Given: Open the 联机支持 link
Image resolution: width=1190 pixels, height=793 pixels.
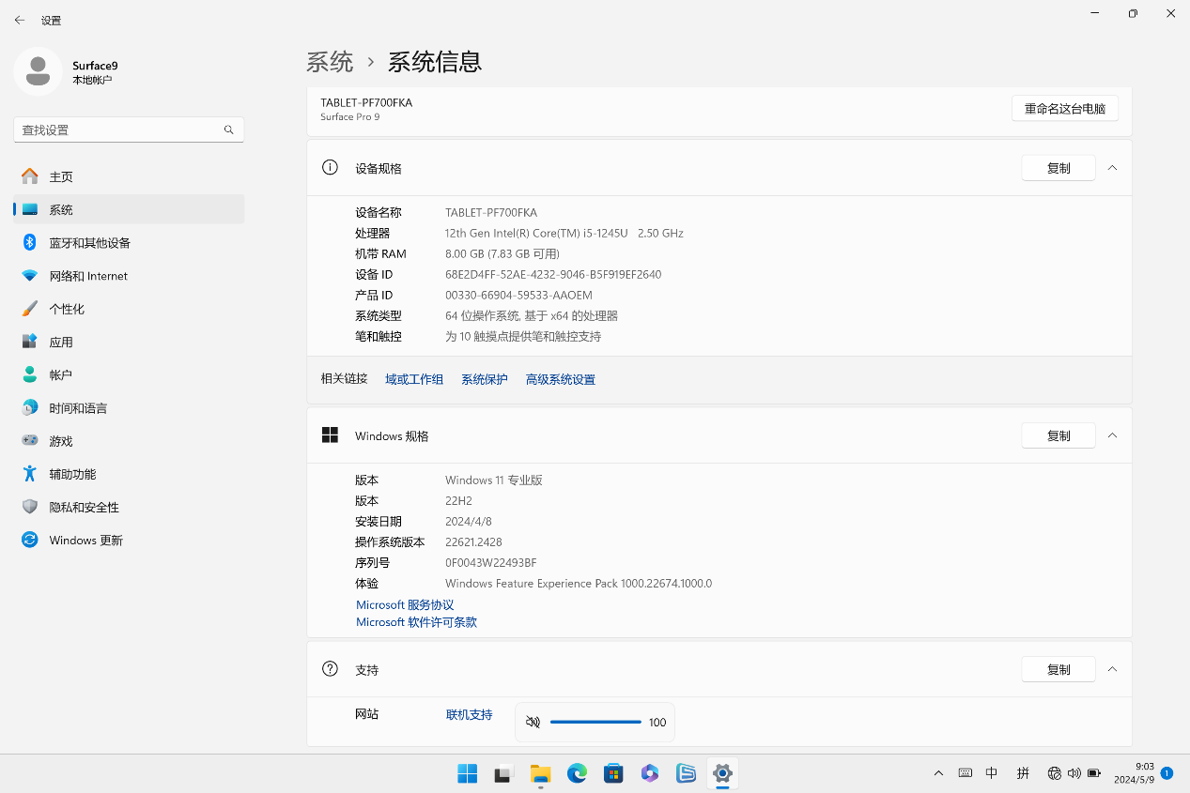Looking at the screenshot, I should (470, 714).
